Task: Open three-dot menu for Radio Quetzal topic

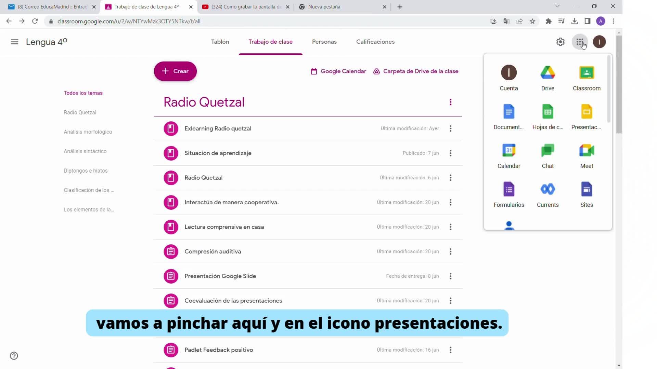Action: pyautogui.click(x=450, y=102)
